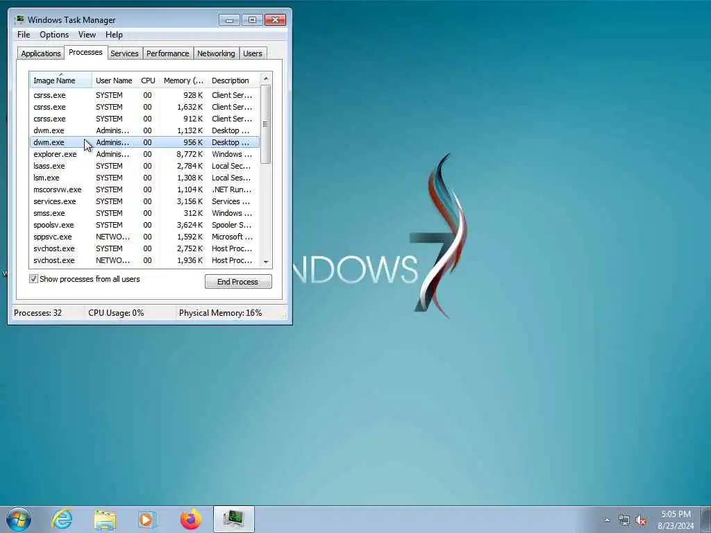Click the process list scrollbar thumb
This screenshot has width=711, height=533.
coord(266,124)
